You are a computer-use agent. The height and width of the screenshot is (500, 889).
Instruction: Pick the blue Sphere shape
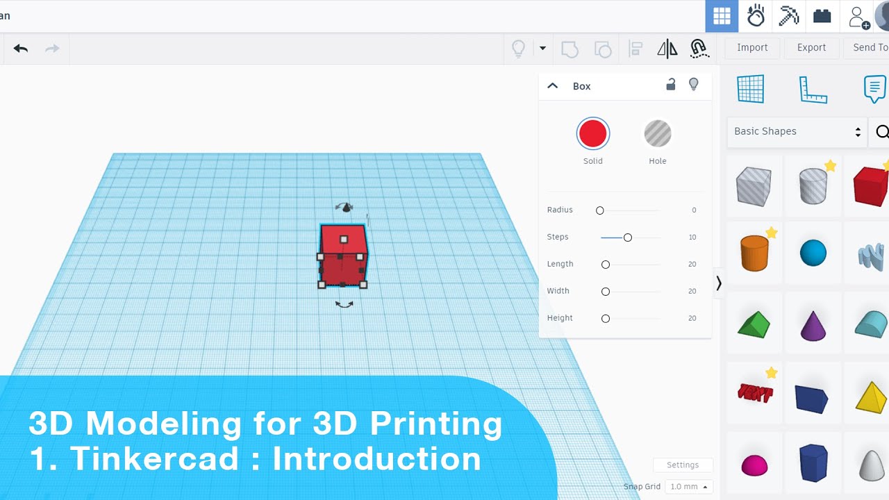[x=813, y=253]
